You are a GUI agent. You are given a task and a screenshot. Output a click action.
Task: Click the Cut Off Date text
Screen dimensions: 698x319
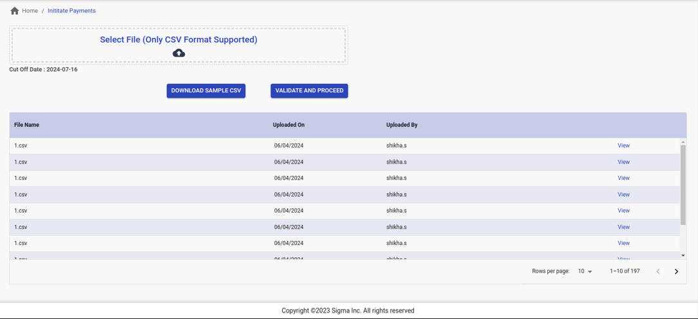coord(43,70)
